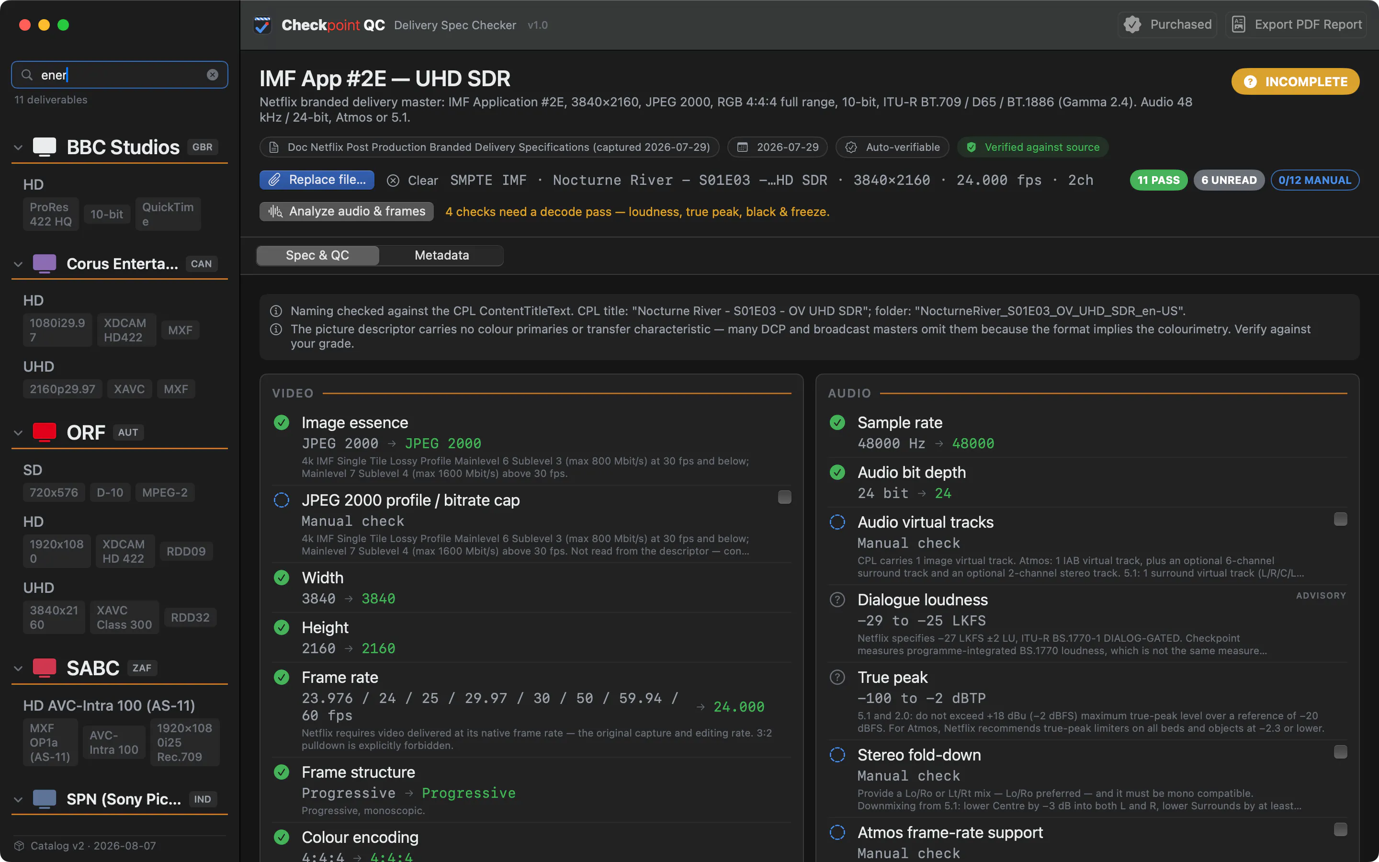1379x862 pixels.
Task: Focus the deliverables search field
Action: point(120,75)
